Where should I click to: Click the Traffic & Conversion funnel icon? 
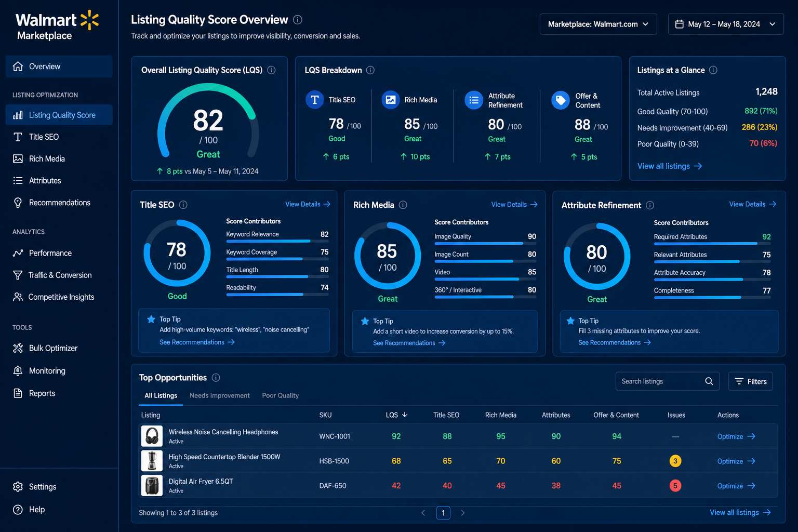point(18,275)
